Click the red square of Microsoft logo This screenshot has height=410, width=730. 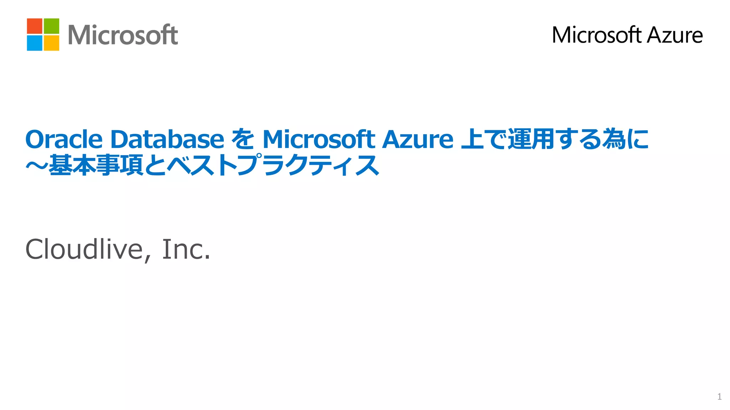coord(35,26)
